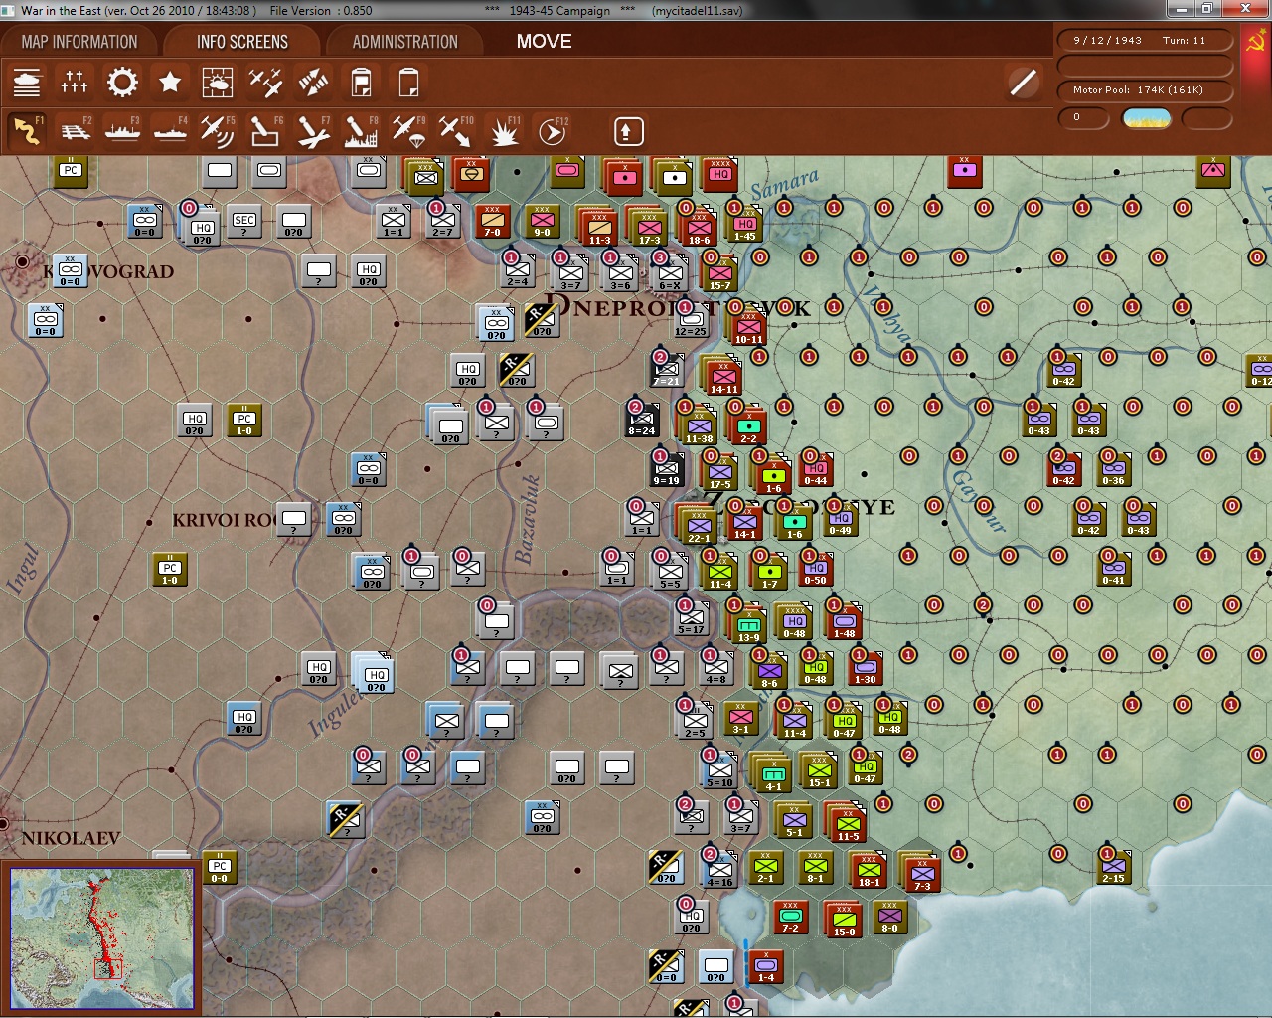Click the Motor Pool readout

[x=1145, y=90]
